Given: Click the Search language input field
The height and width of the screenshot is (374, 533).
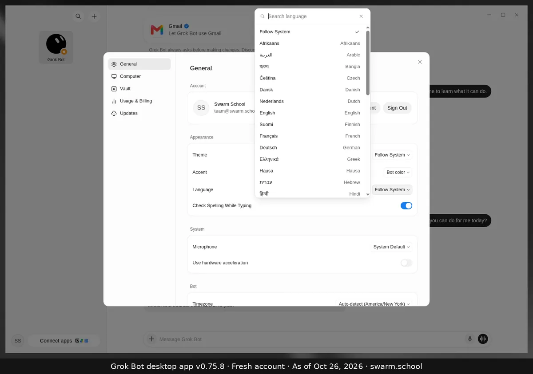Looking at the screenshot, I should [312, 16].
